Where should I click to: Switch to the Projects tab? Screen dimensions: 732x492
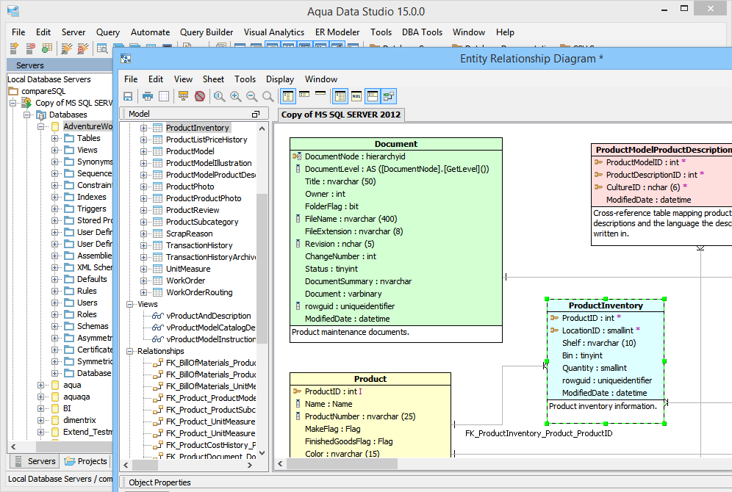(x=85, y=461)
